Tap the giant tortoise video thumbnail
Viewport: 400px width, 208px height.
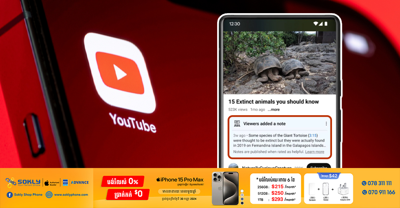[x=280, y=63]
